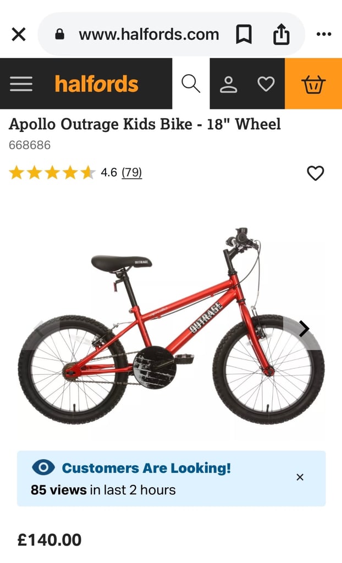Tap the browser share icon

coord(282,34)
